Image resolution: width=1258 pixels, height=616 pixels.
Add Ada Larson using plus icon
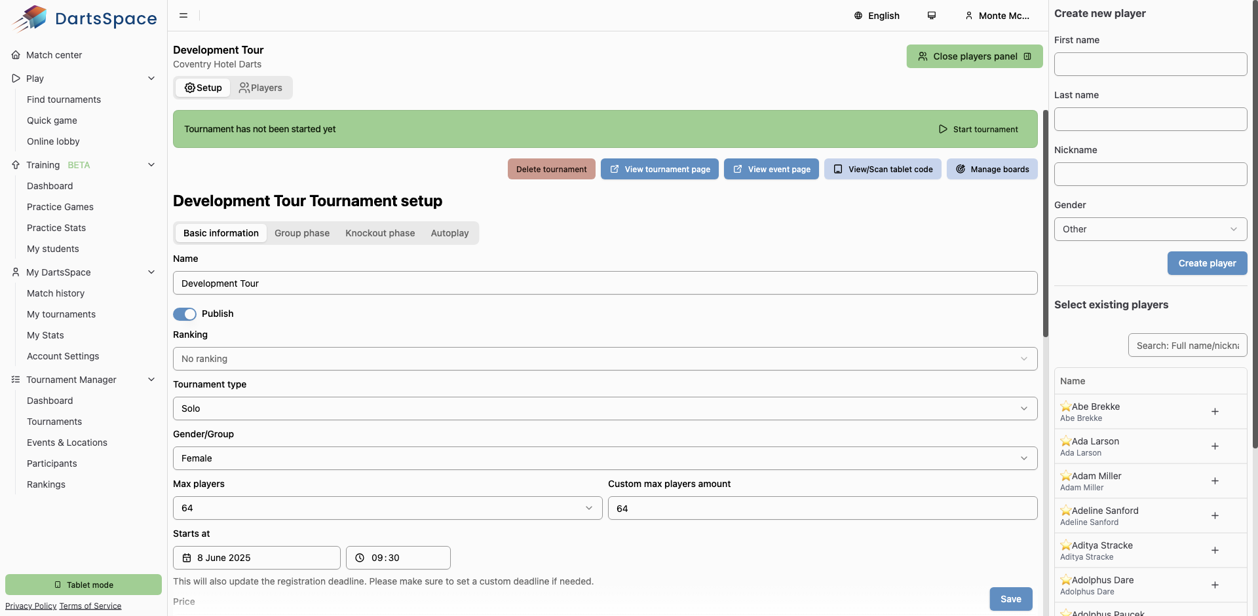[1214, 446]
